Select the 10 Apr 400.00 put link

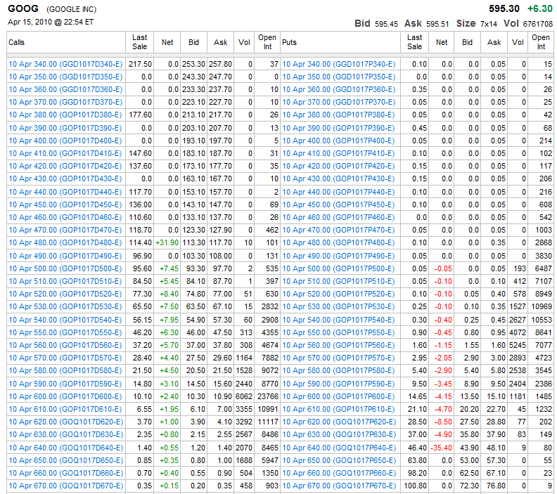(x=338, y=141)
